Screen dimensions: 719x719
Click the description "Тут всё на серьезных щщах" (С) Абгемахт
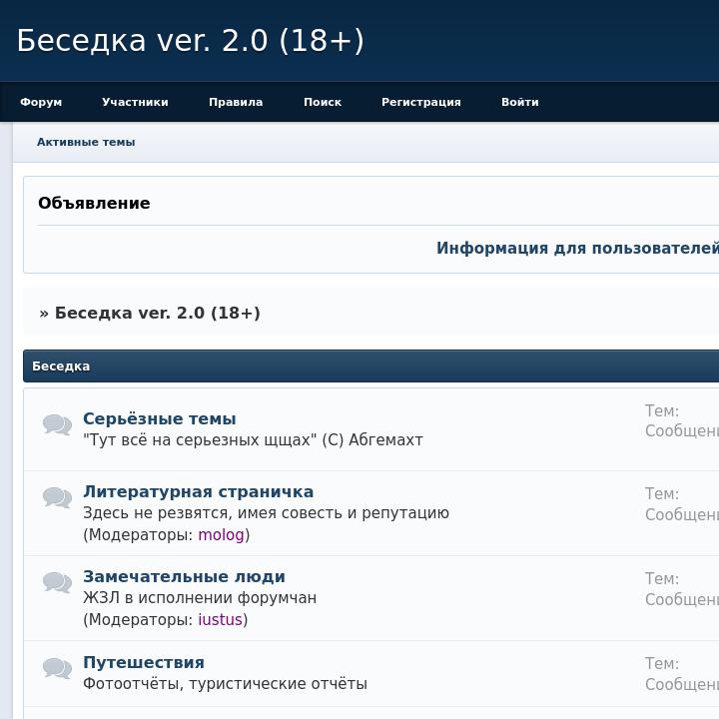point(253,440)
